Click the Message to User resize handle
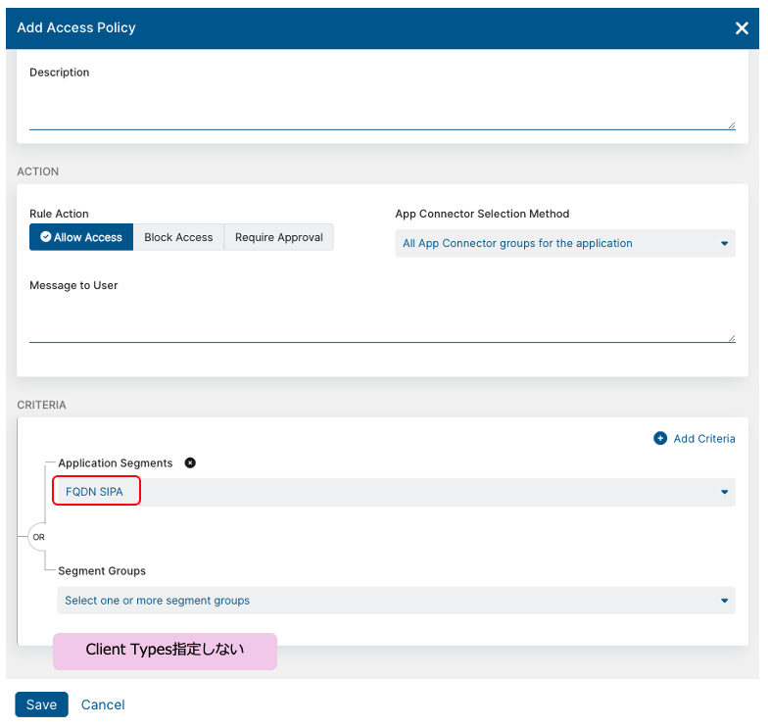Screen dimensions: 768x728 (731, 338)
